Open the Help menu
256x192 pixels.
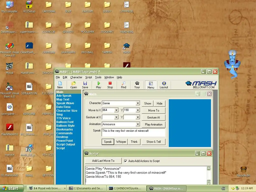coord(119,77)
